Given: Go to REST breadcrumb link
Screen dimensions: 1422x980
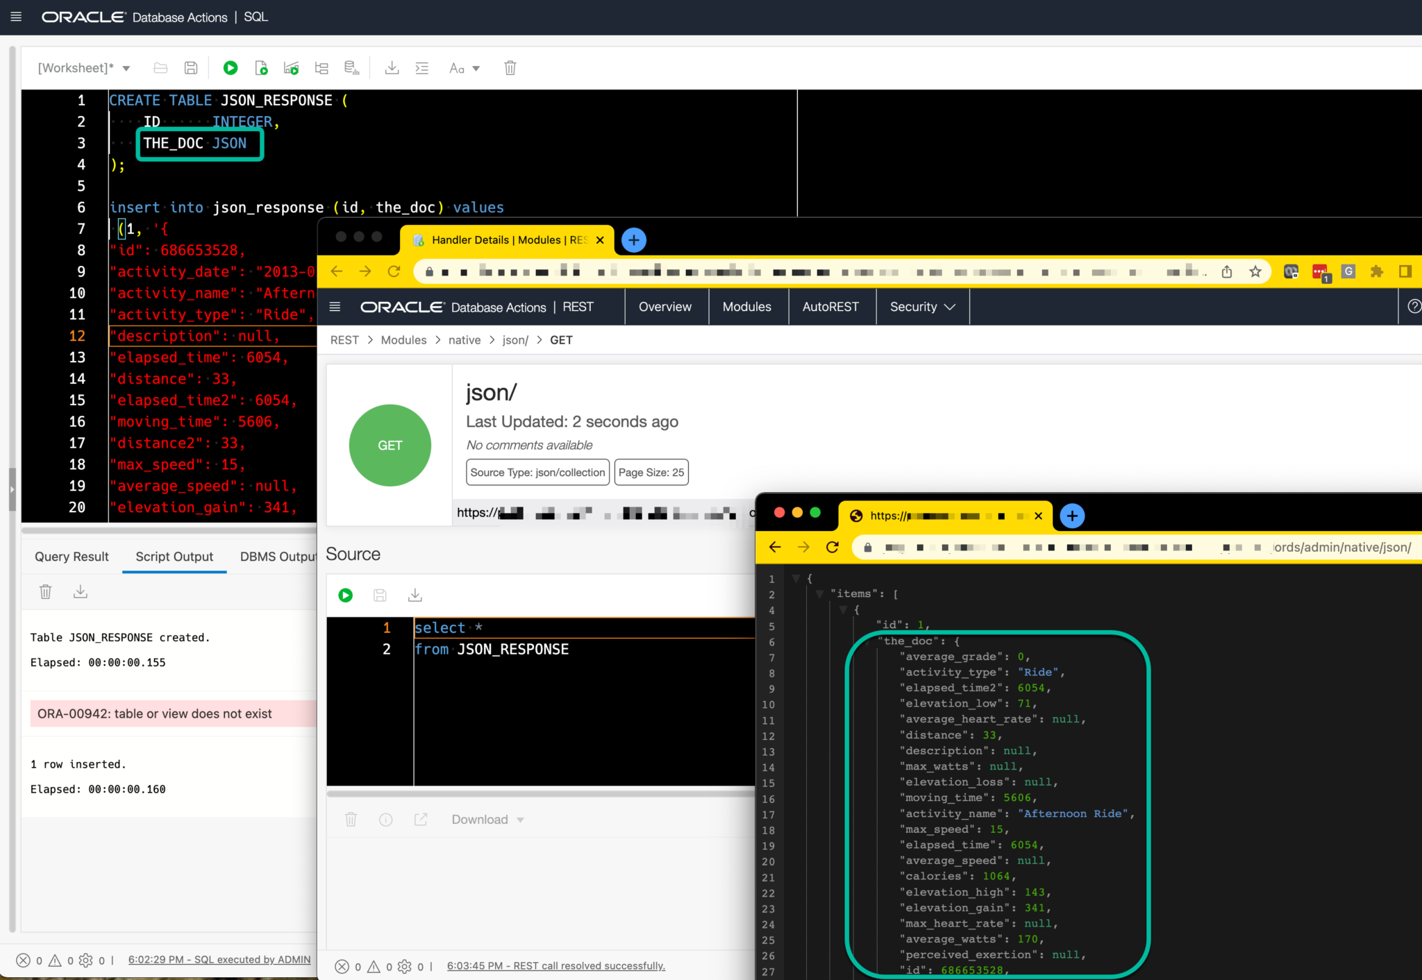Looking at the screenshot, I should point(344,340).
